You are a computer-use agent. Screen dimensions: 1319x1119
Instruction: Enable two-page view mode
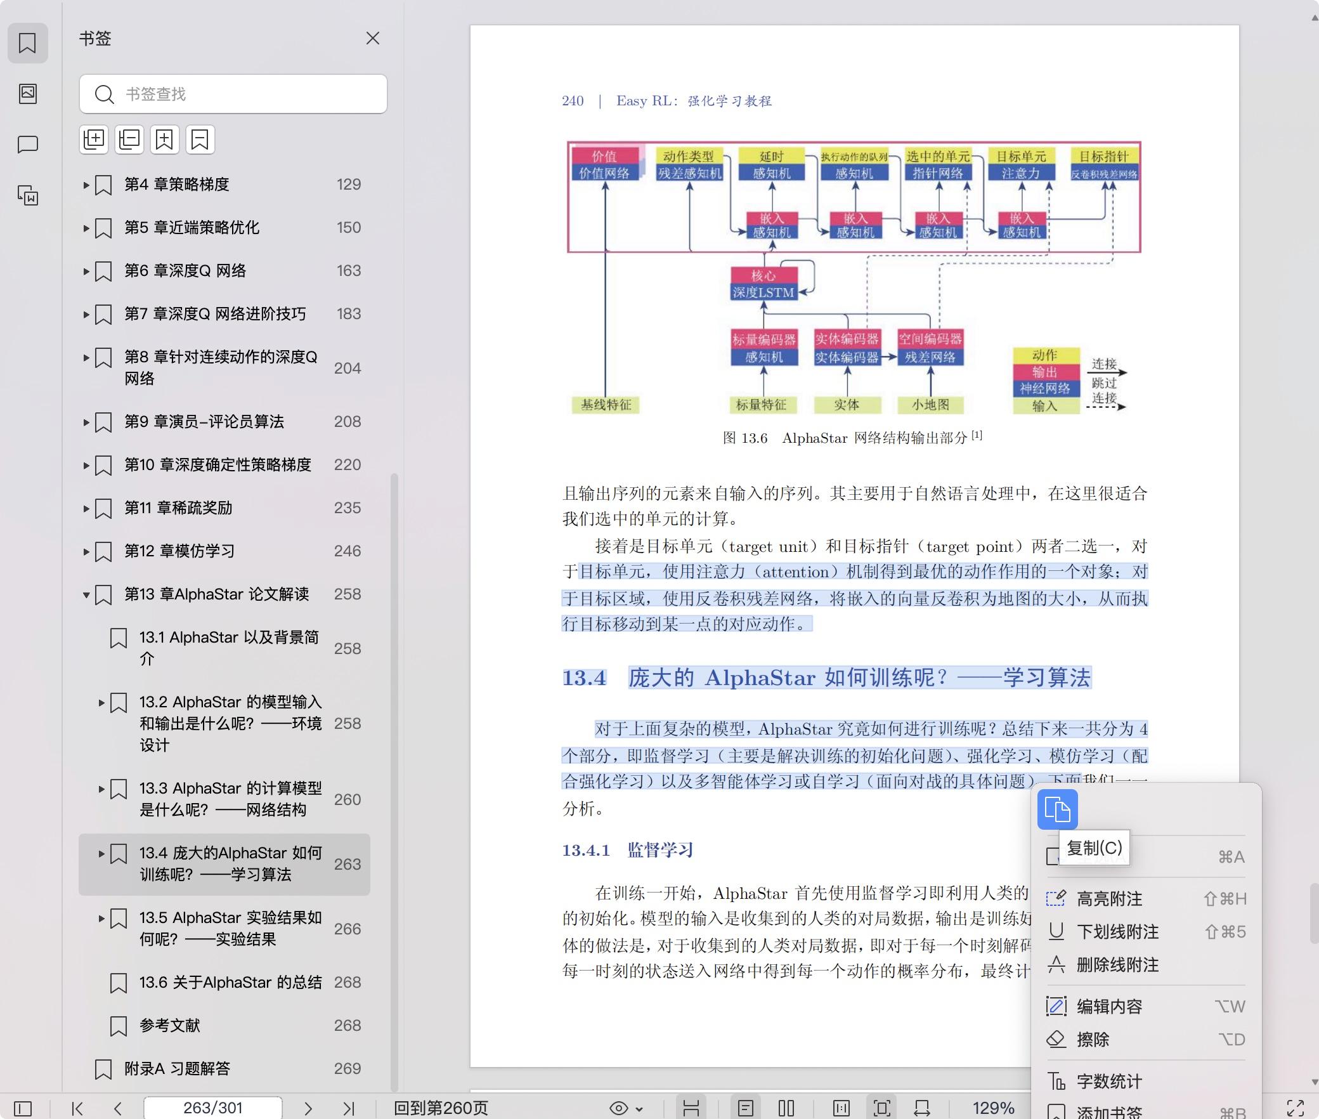786,1108
